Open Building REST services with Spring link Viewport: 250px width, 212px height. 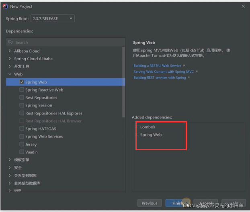pos(160,77)
